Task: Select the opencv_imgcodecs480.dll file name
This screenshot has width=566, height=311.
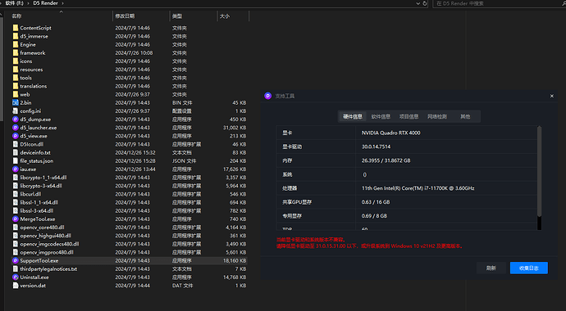Action: (49, 244)
